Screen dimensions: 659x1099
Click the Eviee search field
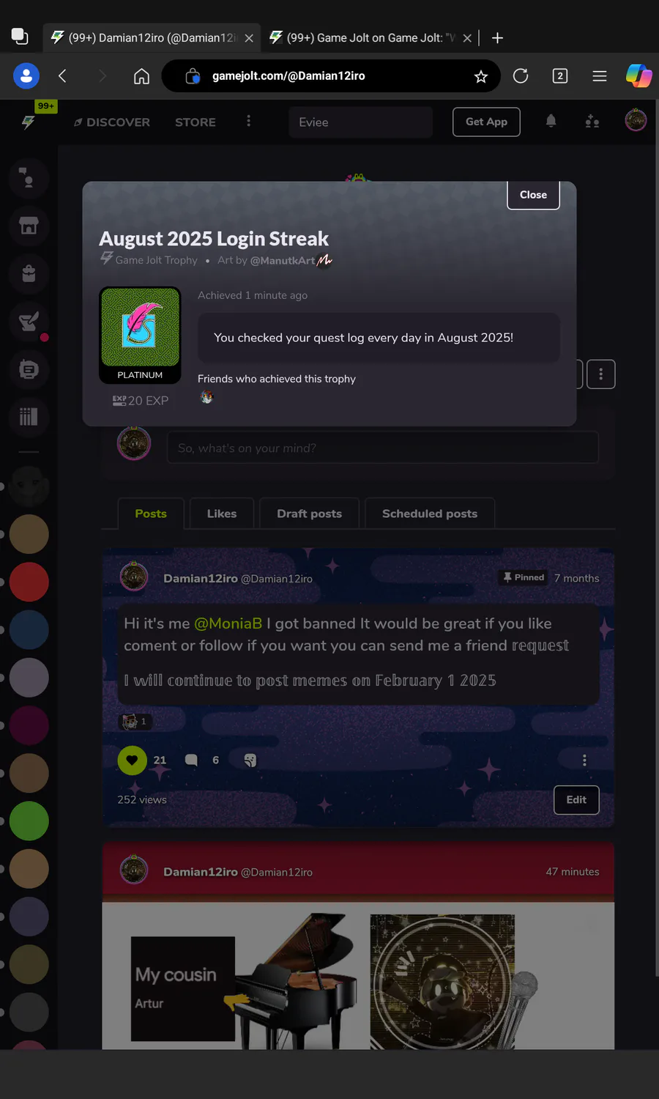pos(361,122)
